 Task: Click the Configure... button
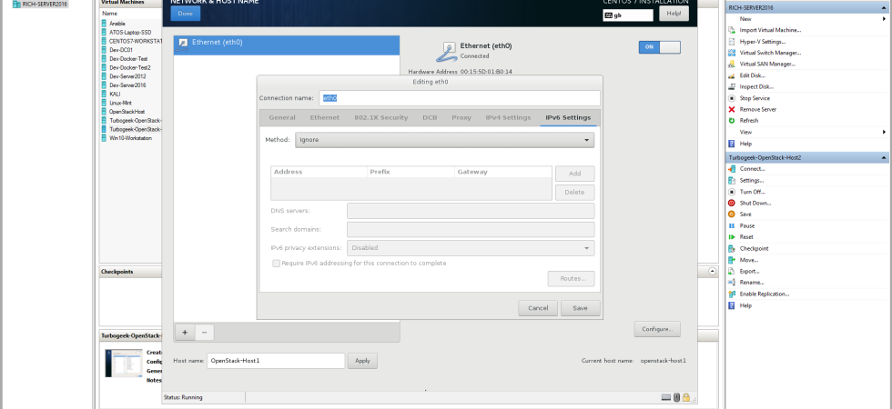(x=657, y=329)
